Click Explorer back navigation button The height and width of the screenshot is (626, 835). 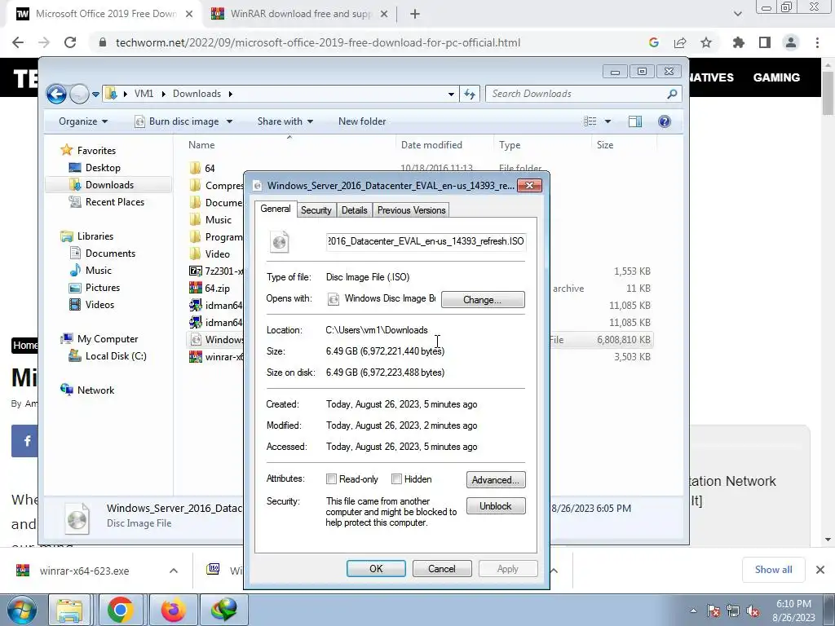click(x=56, y=95)
